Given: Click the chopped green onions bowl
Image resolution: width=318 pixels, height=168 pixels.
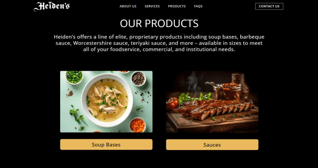Looking at the screenshot, I should pyautogui.click(x=74, y=77).
